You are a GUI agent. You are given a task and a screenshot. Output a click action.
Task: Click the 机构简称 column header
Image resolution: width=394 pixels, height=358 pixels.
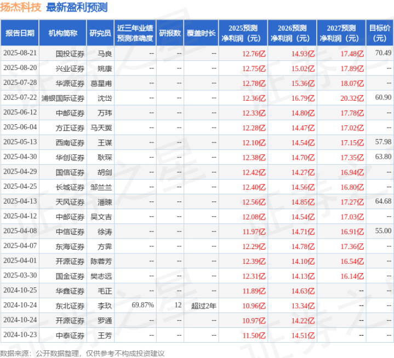click(62, 33)
